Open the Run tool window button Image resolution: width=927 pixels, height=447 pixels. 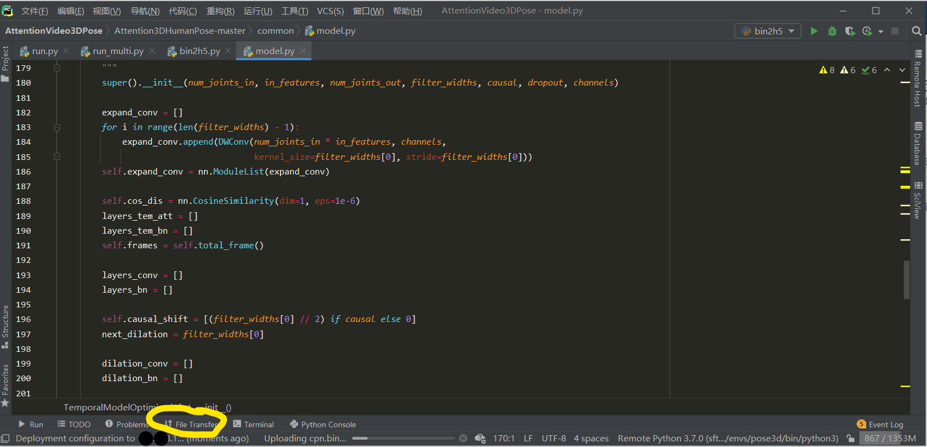click(x=30, y=424)
